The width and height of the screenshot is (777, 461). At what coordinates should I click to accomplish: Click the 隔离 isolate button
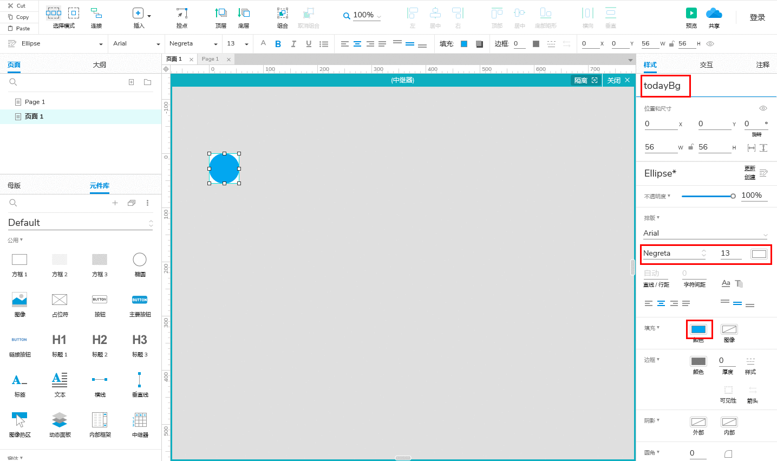[x=586, y=80]
